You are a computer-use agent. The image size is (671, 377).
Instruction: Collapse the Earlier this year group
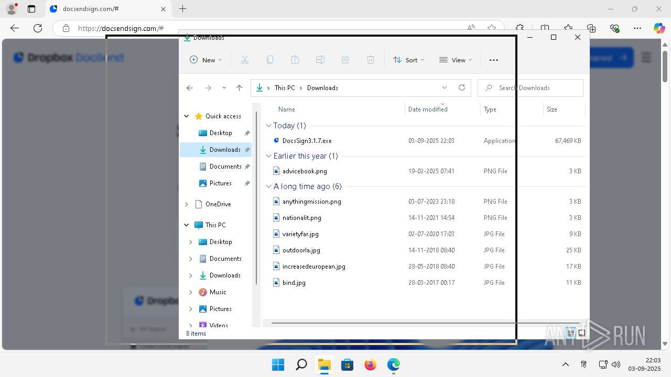[x=269, y=156]
